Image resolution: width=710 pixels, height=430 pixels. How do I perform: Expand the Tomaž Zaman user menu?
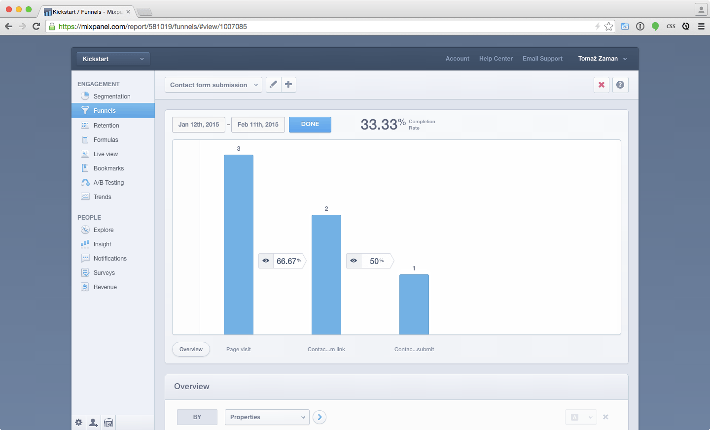pos(603,59)
